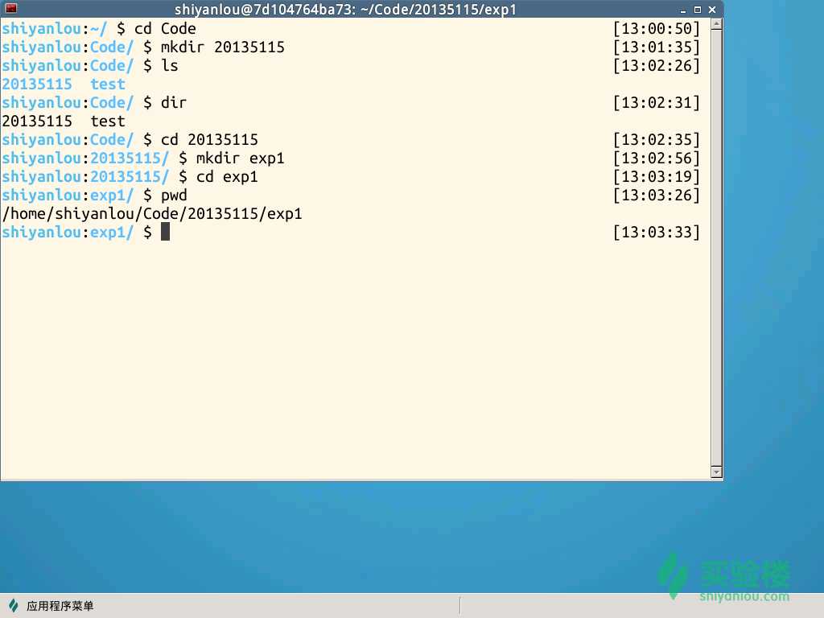This screenshot has width=824, height=618.
Task: Click the scrollbar down arrow
Action: click(716, 472)
